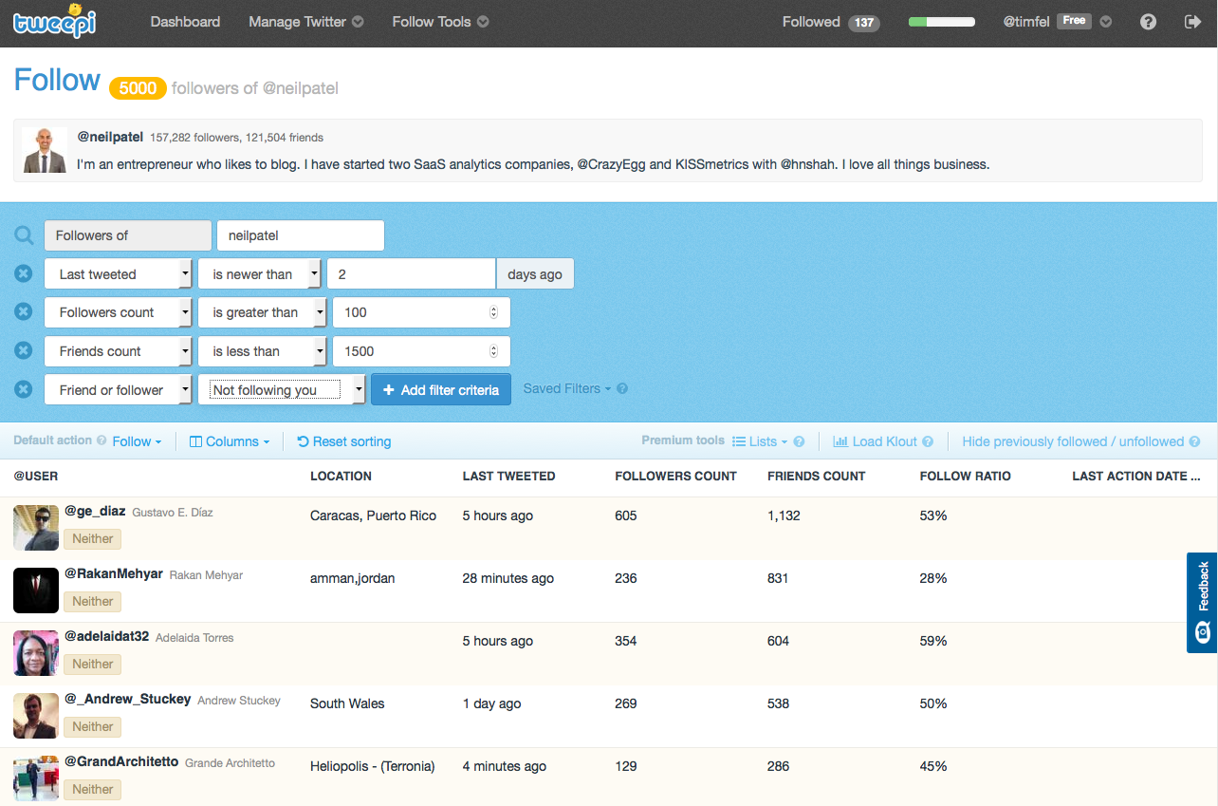The height and width of the screenshot is (806, 1218).
Task: Click @adelaidat32 avatar
Action: (36, 653)
